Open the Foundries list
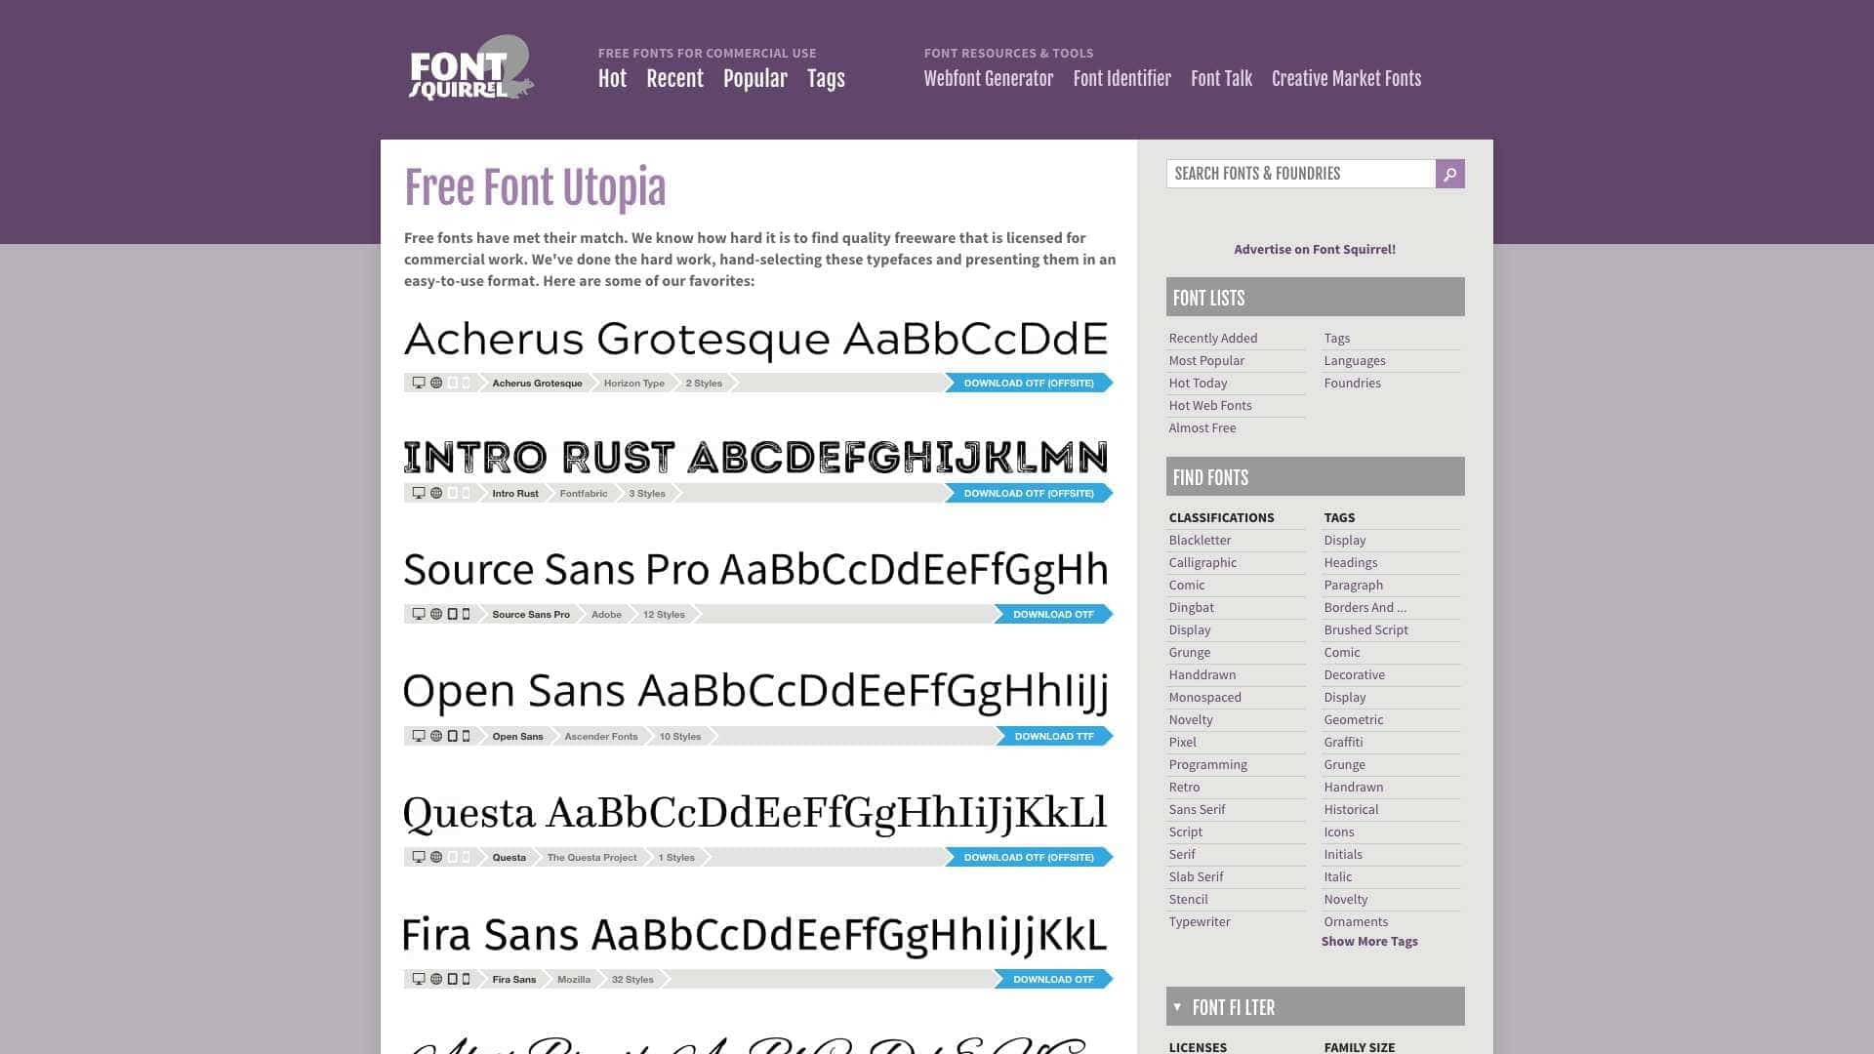 coord(1352,383)
